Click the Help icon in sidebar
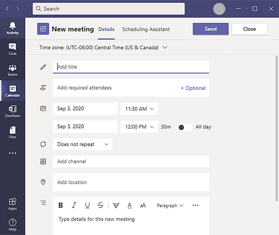 (x=12, y=225)
